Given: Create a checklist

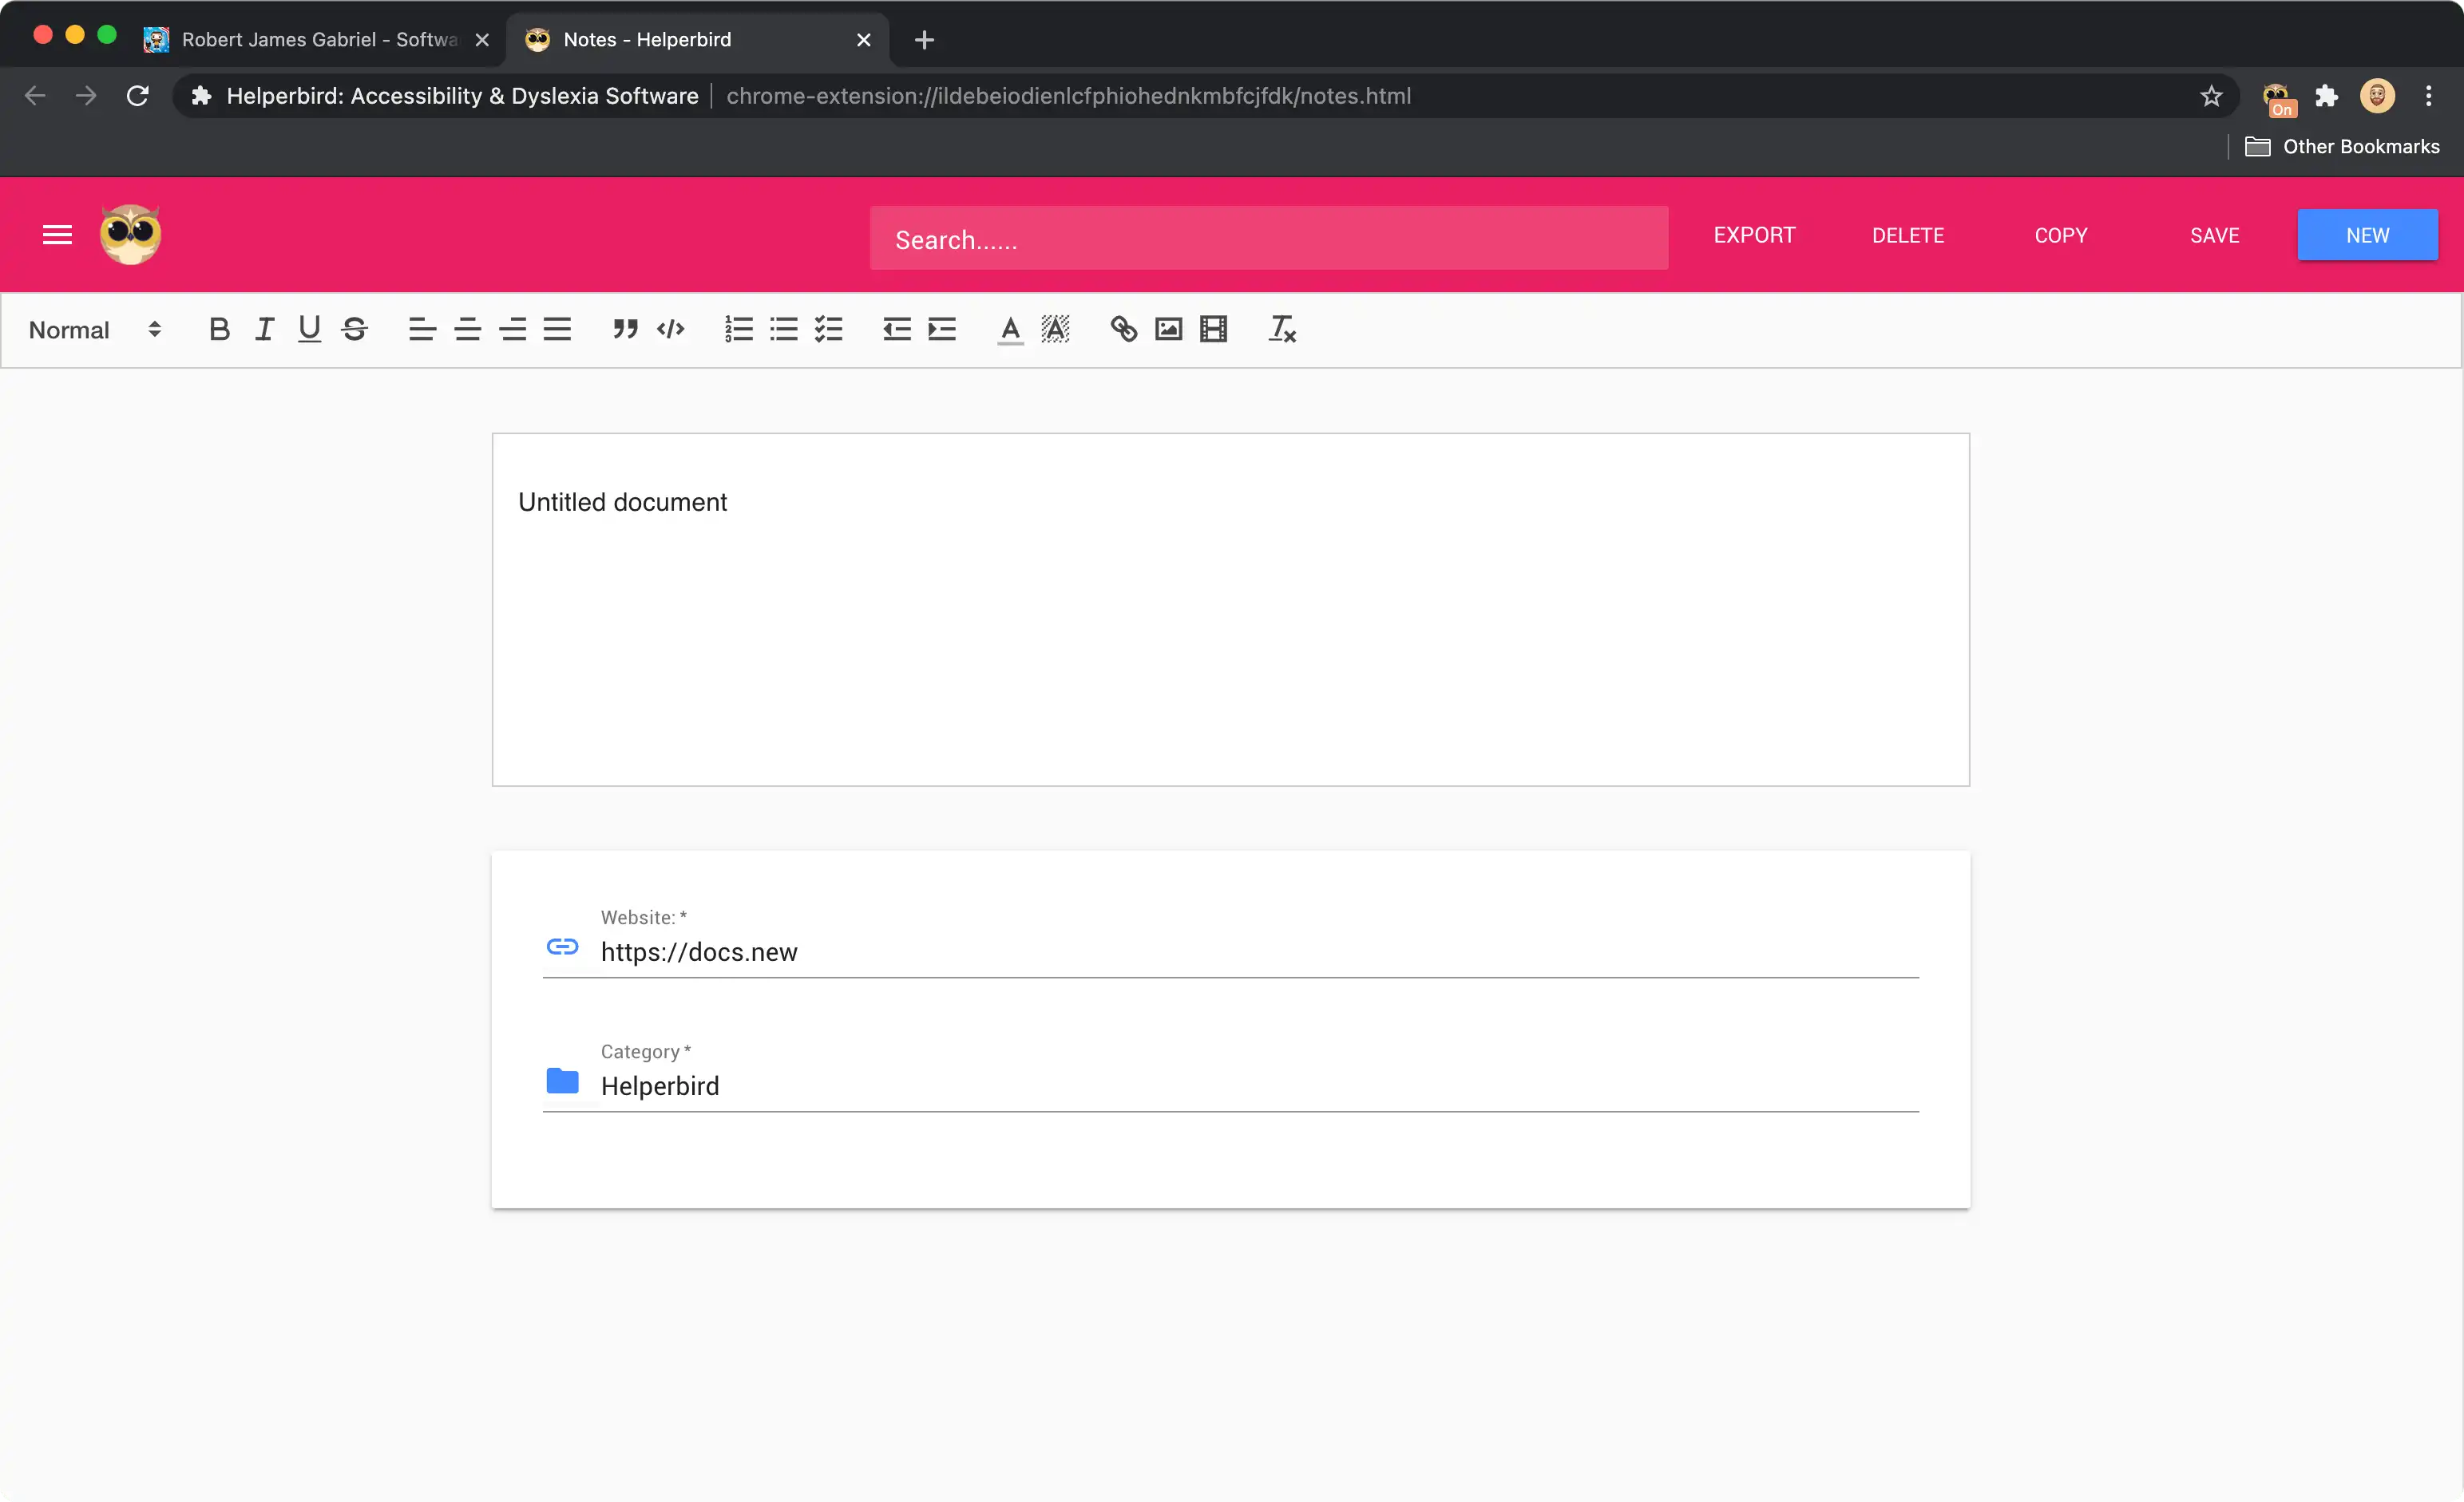Looking at the screenshot, I should coord(828,329).
